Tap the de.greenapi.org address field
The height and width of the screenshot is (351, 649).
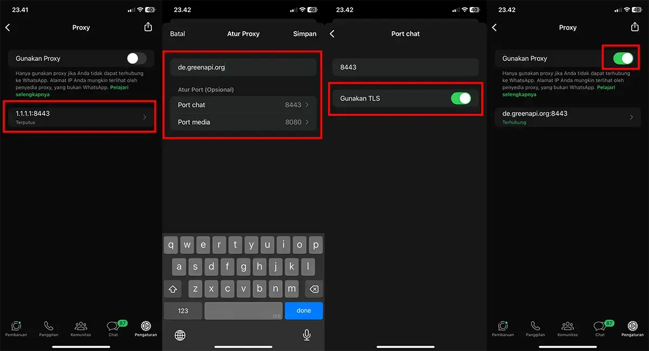pyautogui.click(x=243, y=67)
